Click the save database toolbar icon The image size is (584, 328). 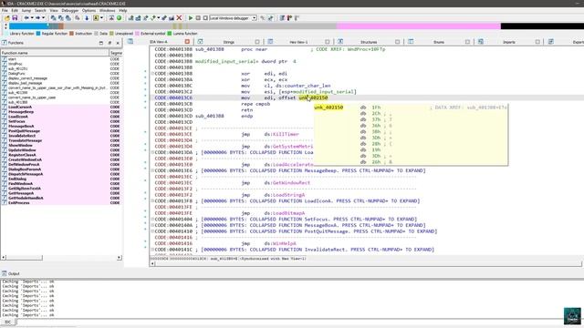(x=15, y=18)
